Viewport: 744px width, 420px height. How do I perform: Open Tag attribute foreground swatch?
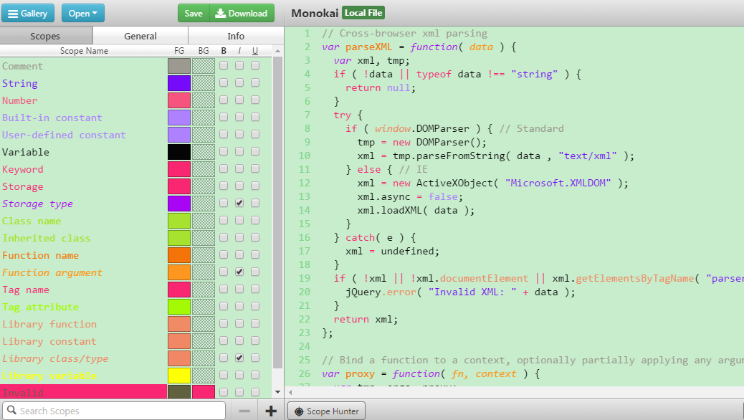179,307
